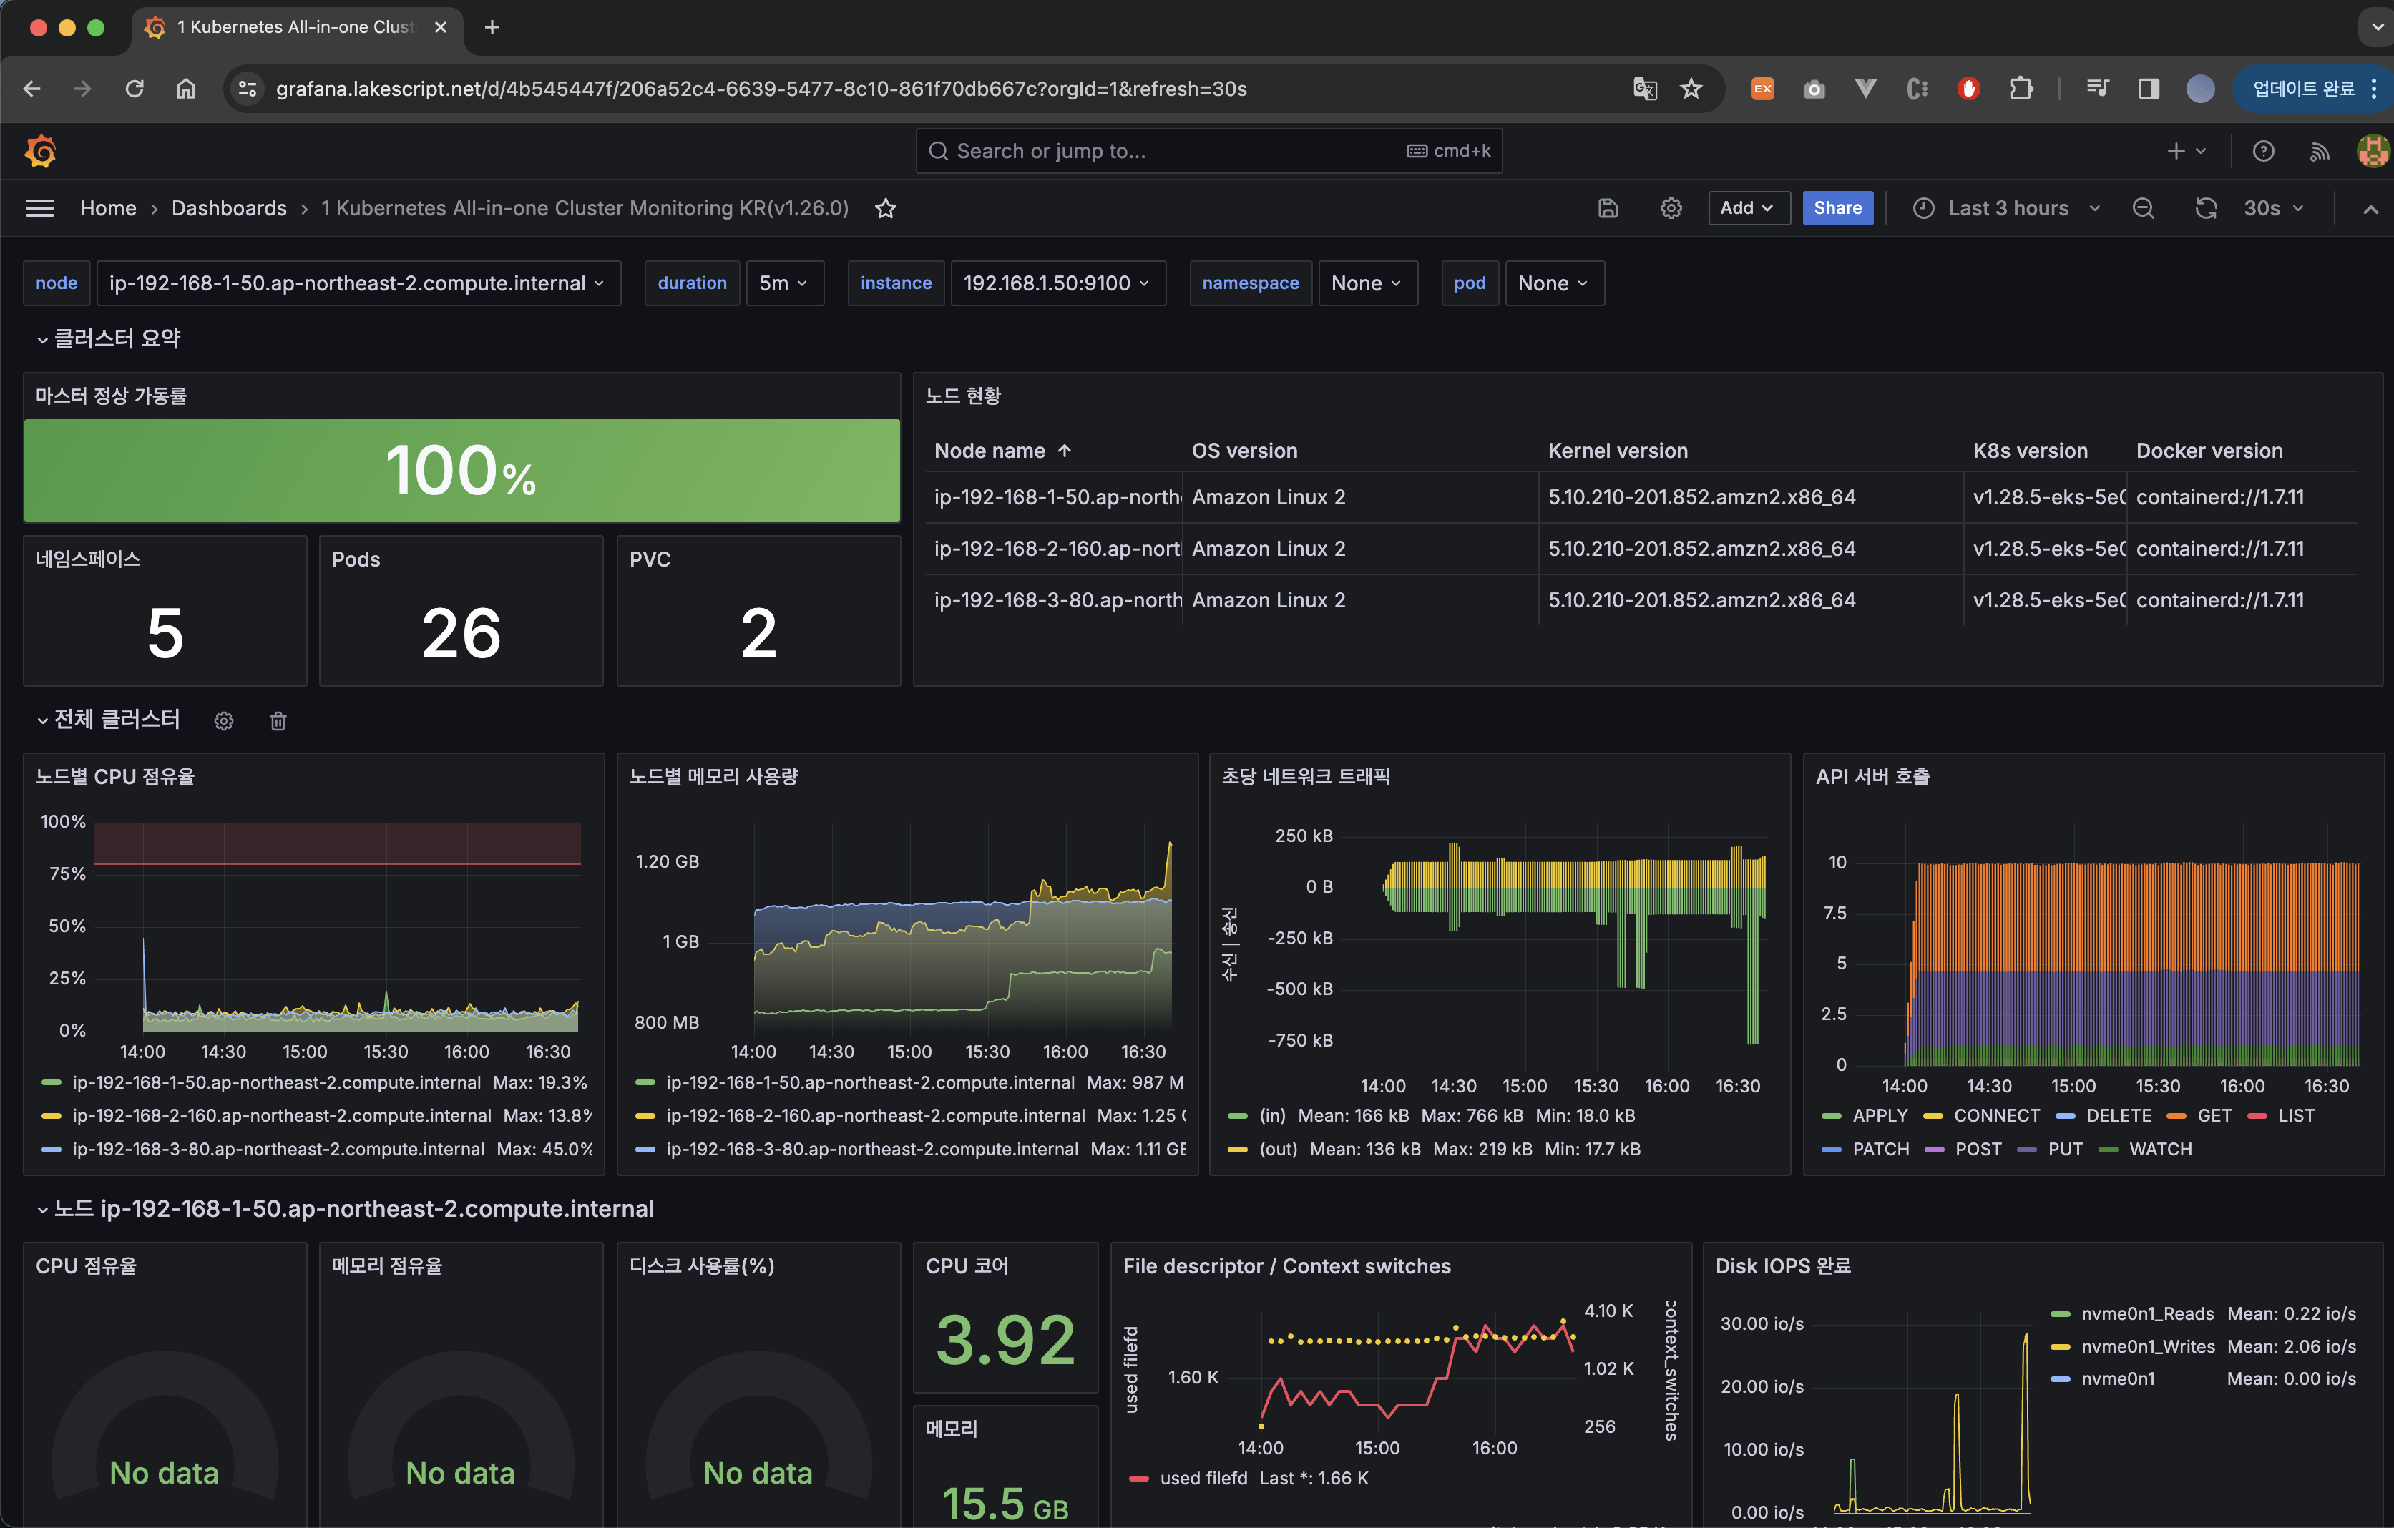Toggle the (in) series in network legend
Screen dimensions: 2394x1528
[1271, 1115]
